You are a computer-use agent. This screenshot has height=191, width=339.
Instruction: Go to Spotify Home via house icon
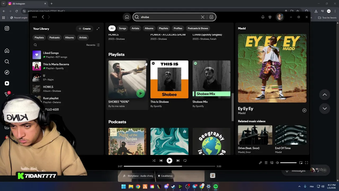[x=127, y=17]
